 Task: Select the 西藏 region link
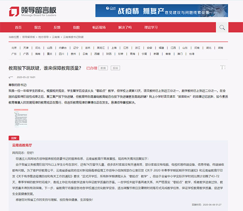[97, 54]
